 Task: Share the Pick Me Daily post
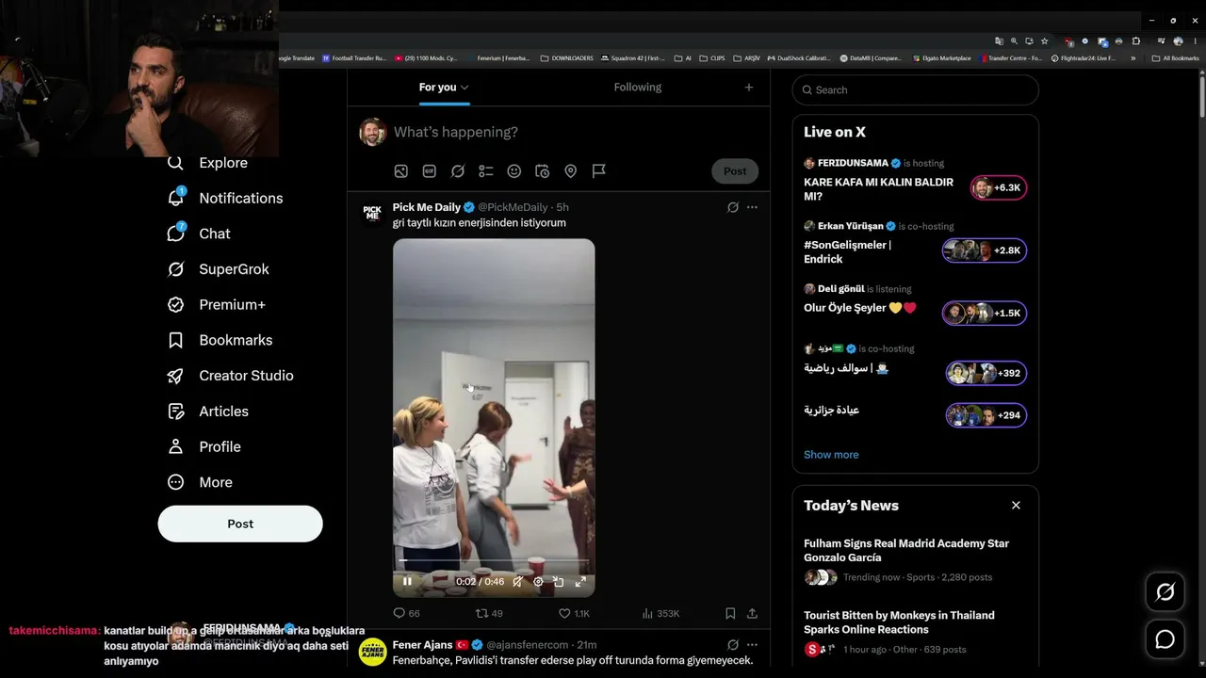[x=752, y=613]
